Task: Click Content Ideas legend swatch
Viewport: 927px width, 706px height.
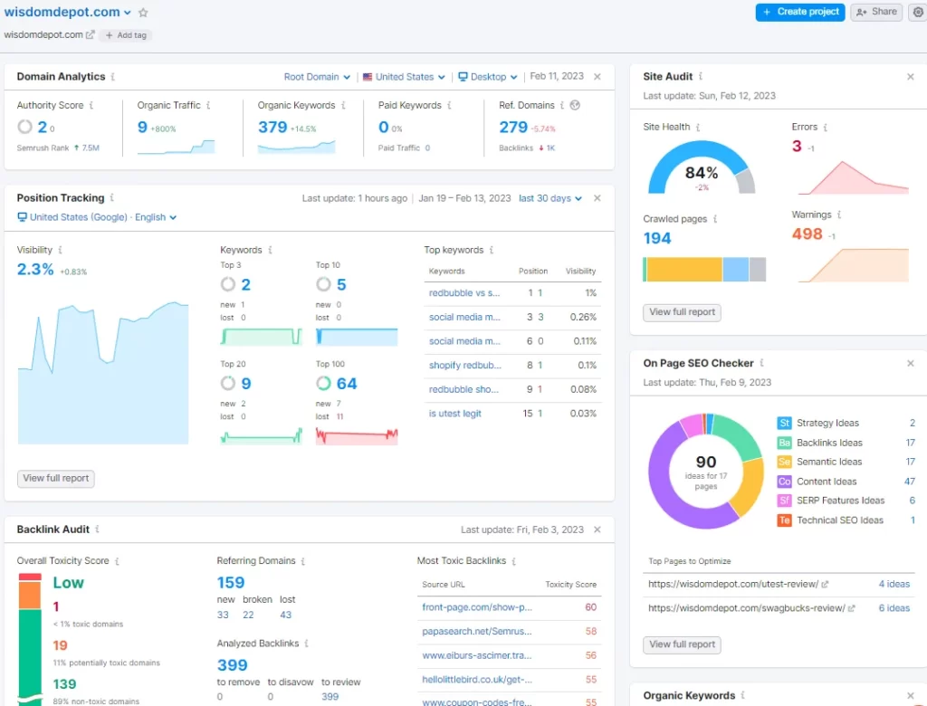Action: 784,482
